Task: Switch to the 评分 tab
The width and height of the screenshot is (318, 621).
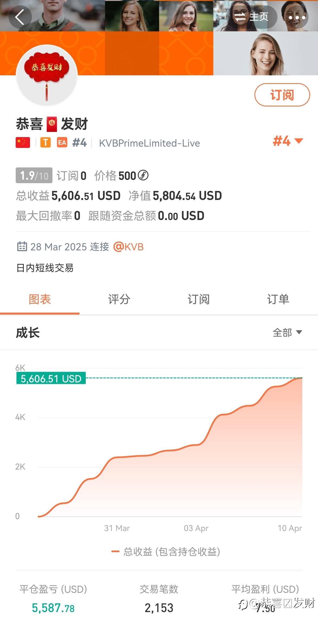Action: (119, 299)
